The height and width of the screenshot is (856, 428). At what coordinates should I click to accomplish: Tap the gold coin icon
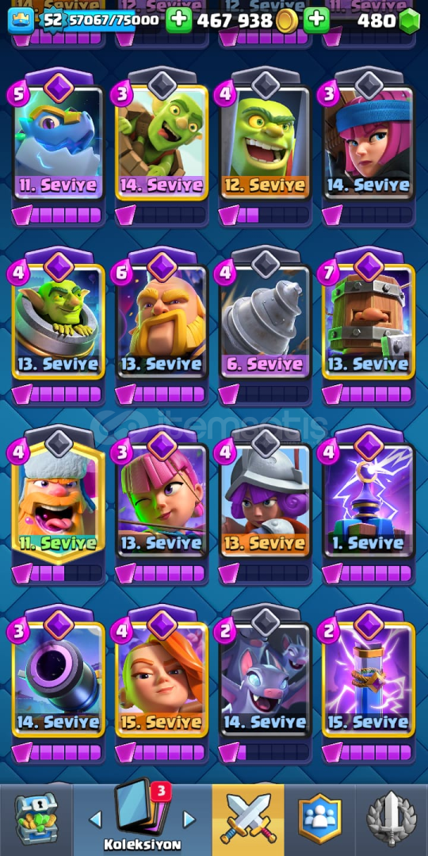(x=287, y=21)
